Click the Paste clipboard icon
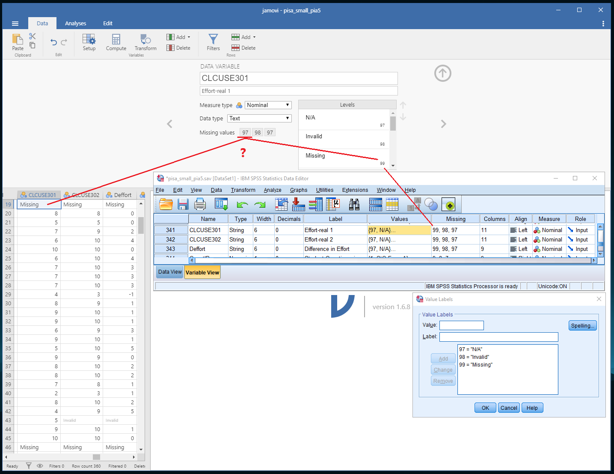The width and height of the screenshot is (614, 474). (x=18, y=39)
